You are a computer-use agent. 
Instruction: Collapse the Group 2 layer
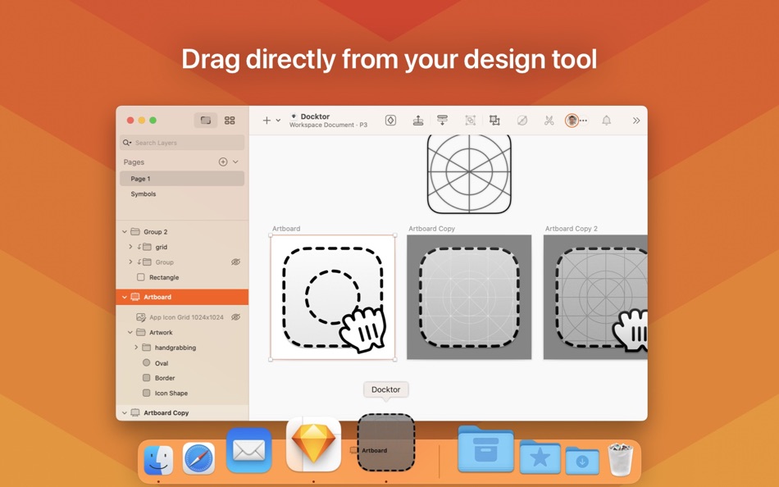click(x=125, y=231)
